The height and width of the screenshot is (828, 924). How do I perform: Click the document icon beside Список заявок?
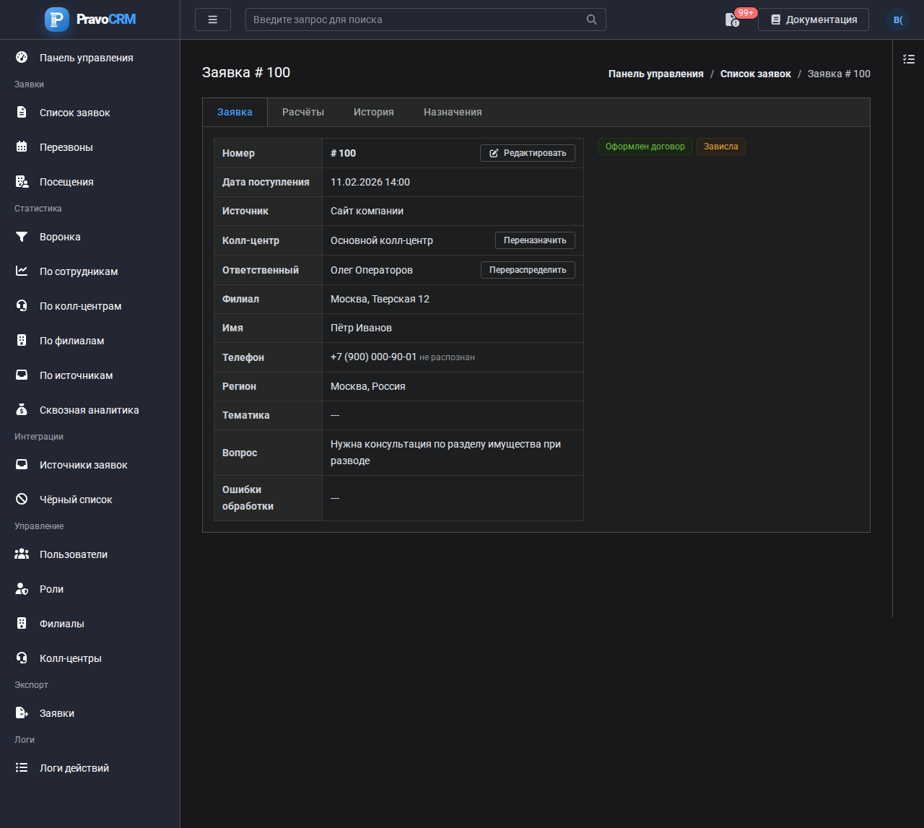point(22,113)
